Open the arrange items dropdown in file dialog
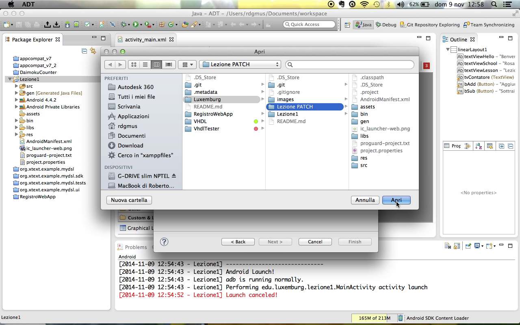Image resolution: width=520 pixels, height=325 pixels. (187, 64)
